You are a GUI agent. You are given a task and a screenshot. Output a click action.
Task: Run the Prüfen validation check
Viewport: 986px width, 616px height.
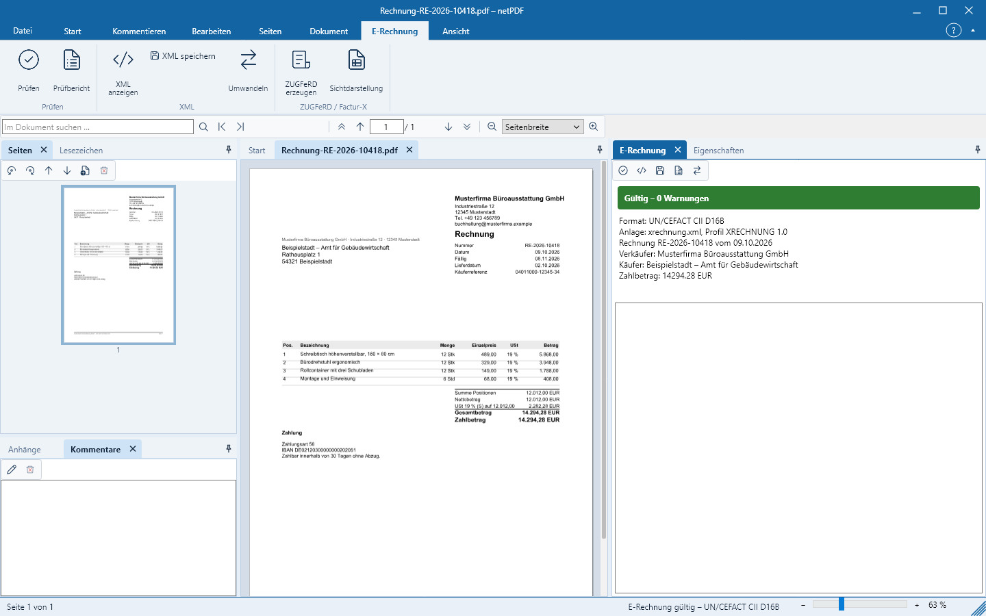(x=29, y=70)
